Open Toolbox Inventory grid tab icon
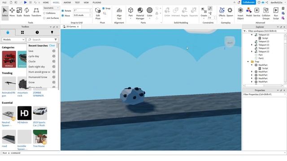 pyautogui.click(x=22, y=32)
